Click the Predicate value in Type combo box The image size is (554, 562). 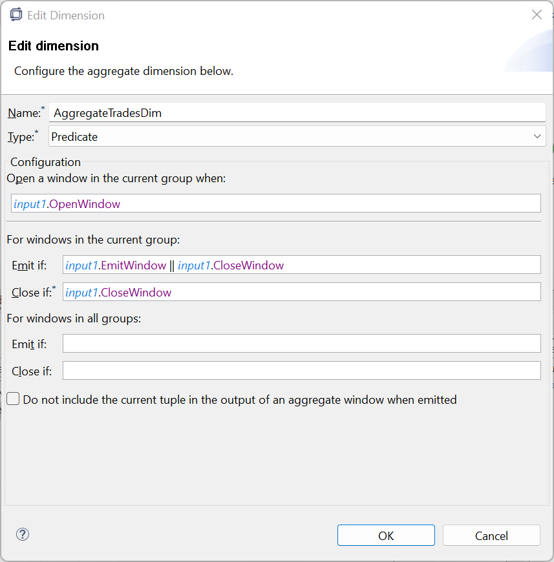point(74,136)
